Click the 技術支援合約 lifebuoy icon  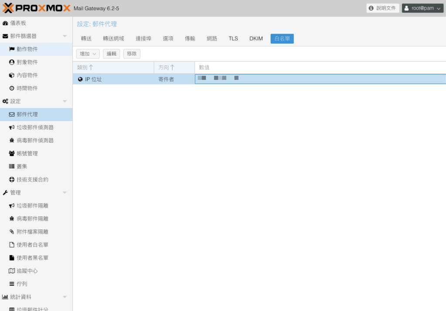[12, 179]
